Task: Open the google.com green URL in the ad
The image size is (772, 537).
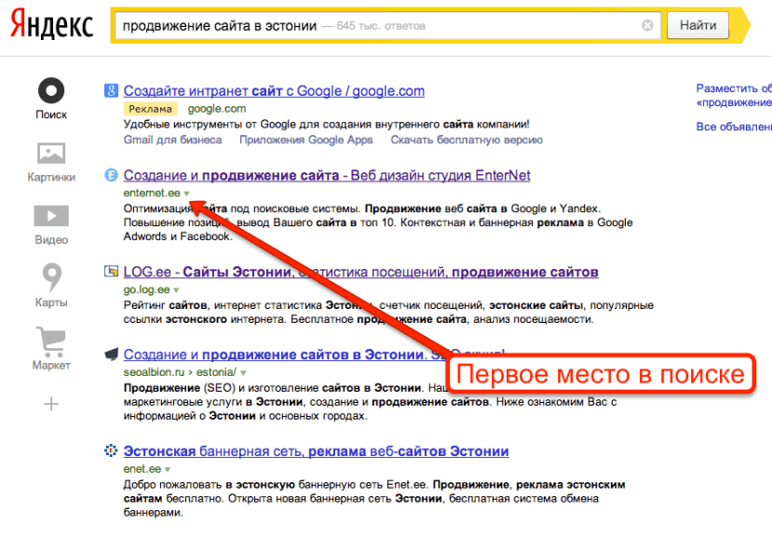Action: [217, 109]
